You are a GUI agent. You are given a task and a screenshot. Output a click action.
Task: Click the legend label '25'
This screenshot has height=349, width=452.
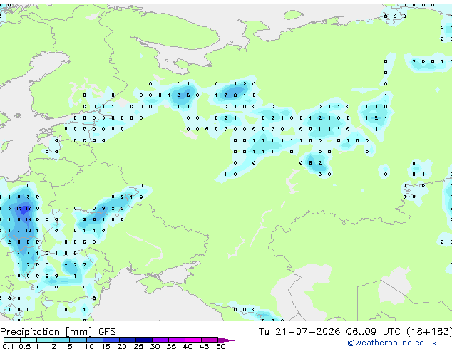(x=138, y=346)
